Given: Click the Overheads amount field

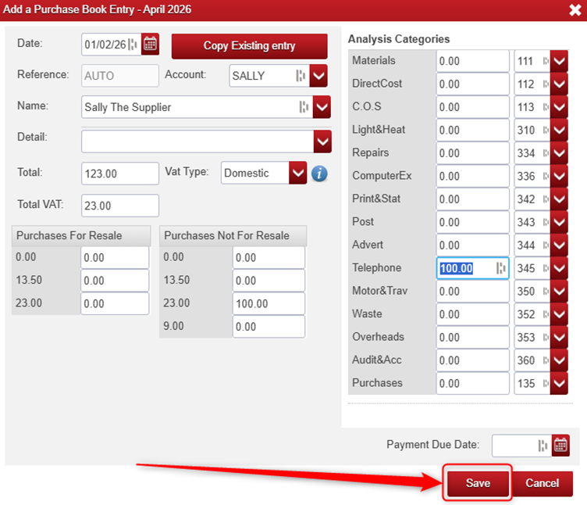Looking at the screenshot, I should click(473, 337).
